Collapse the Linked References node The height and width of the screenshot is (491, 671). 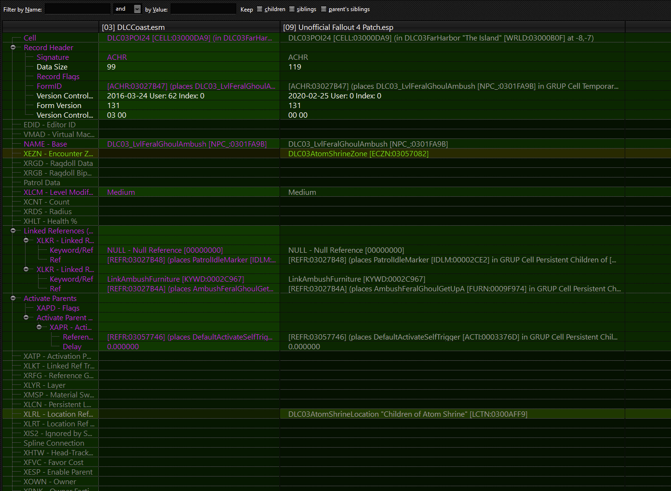point(13,231)
